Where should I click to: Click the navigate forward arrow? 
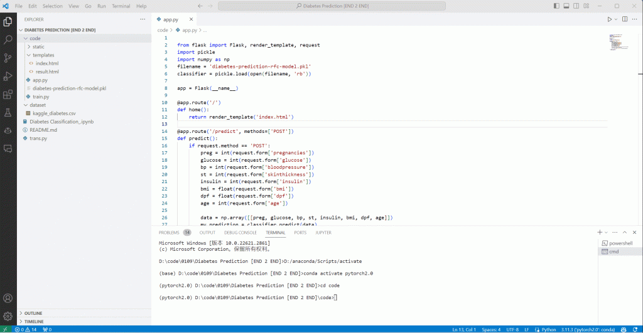coord(210,6)
